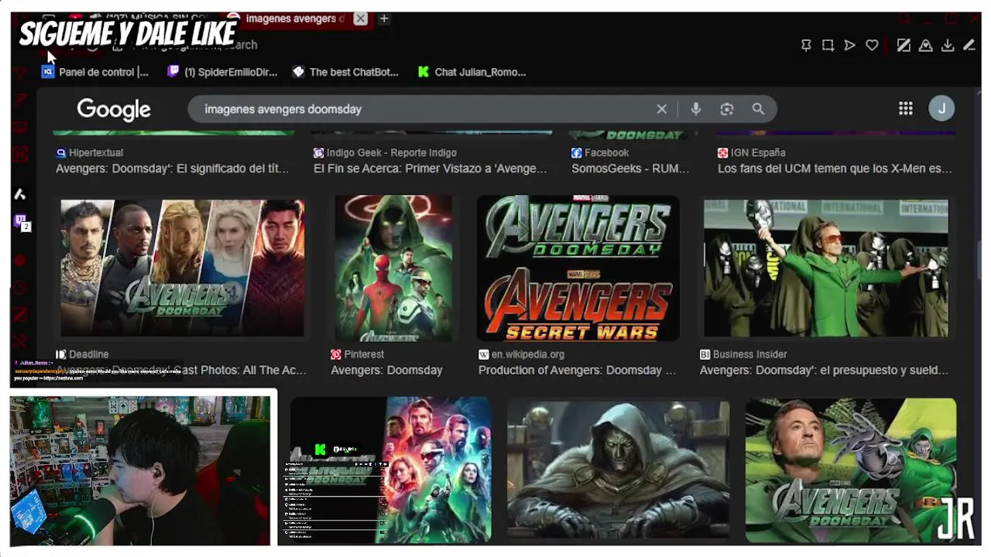Start a voice search with the microphone
The image size is (991, 557).
696,109
